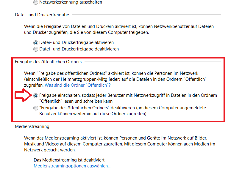The height and width of the screenshot is (171, 239).
Task: Click the divider line beside the "Medienstreaming" heading
Action: pyautogui.click(x=137, y=126)
